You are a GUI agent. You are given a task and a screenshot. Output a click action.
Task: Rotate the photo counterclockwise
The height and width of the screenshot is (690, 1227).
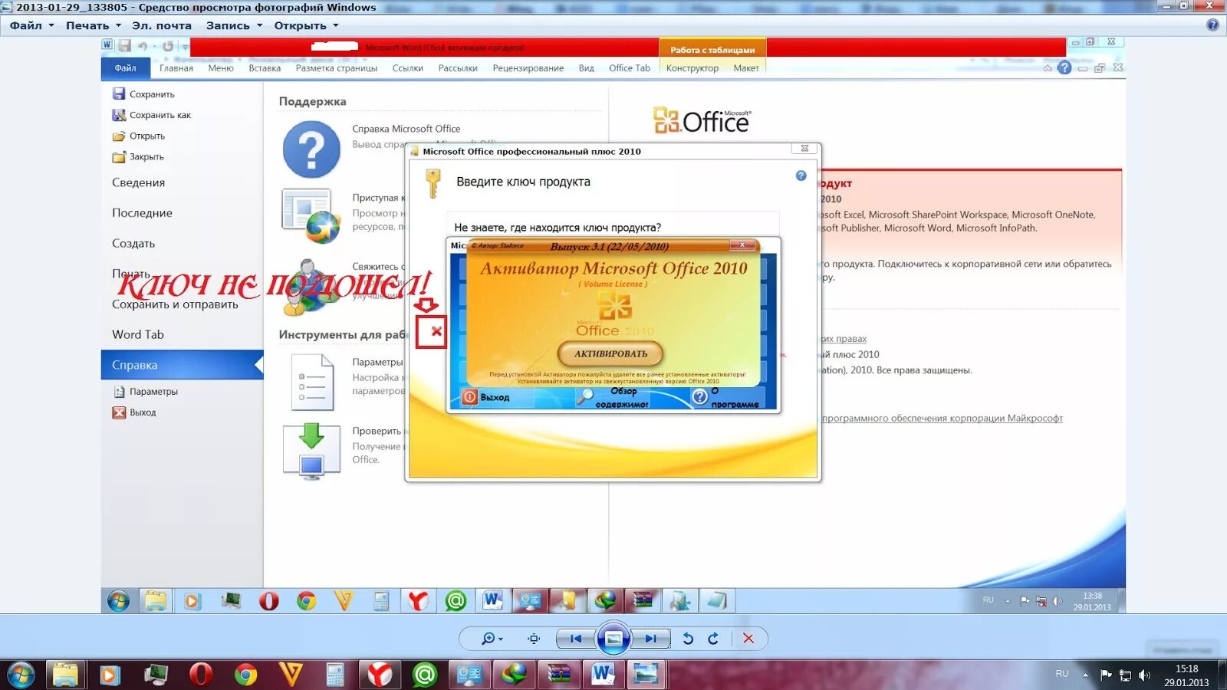click(x=688, y=639)
